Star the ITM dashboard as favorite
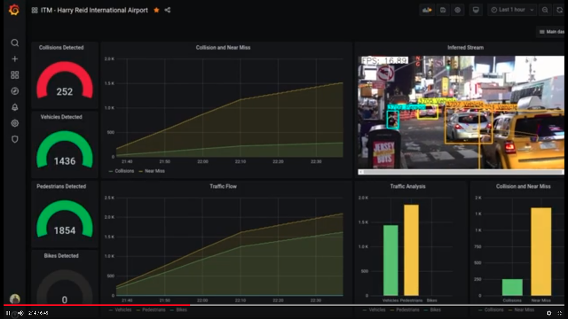Screen dimensions: 568x319 156,10
